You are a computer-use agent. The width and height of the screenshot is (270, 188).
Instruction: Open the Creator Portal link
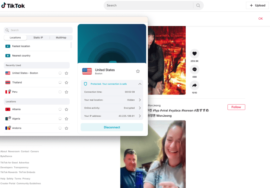point(8,183)
